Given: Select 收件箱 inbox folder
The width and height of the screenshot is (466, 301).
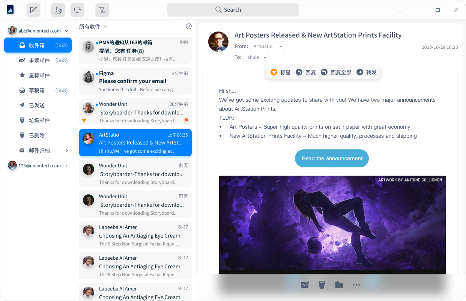Looking at the screenshot, I should click(38, 45).
